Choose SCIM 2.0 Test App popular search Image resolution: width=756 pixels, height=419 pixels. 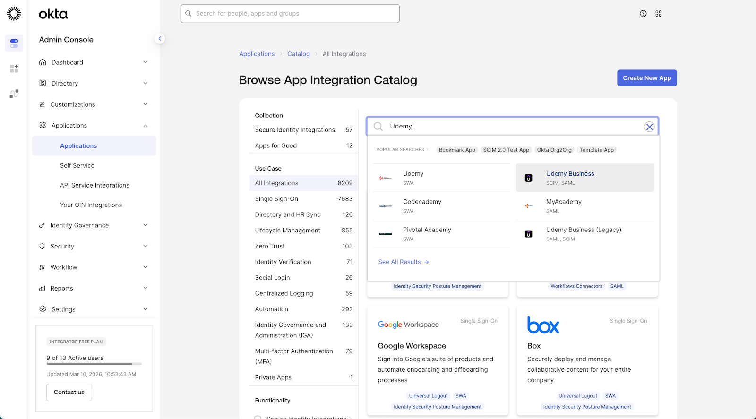click(506, 150)
